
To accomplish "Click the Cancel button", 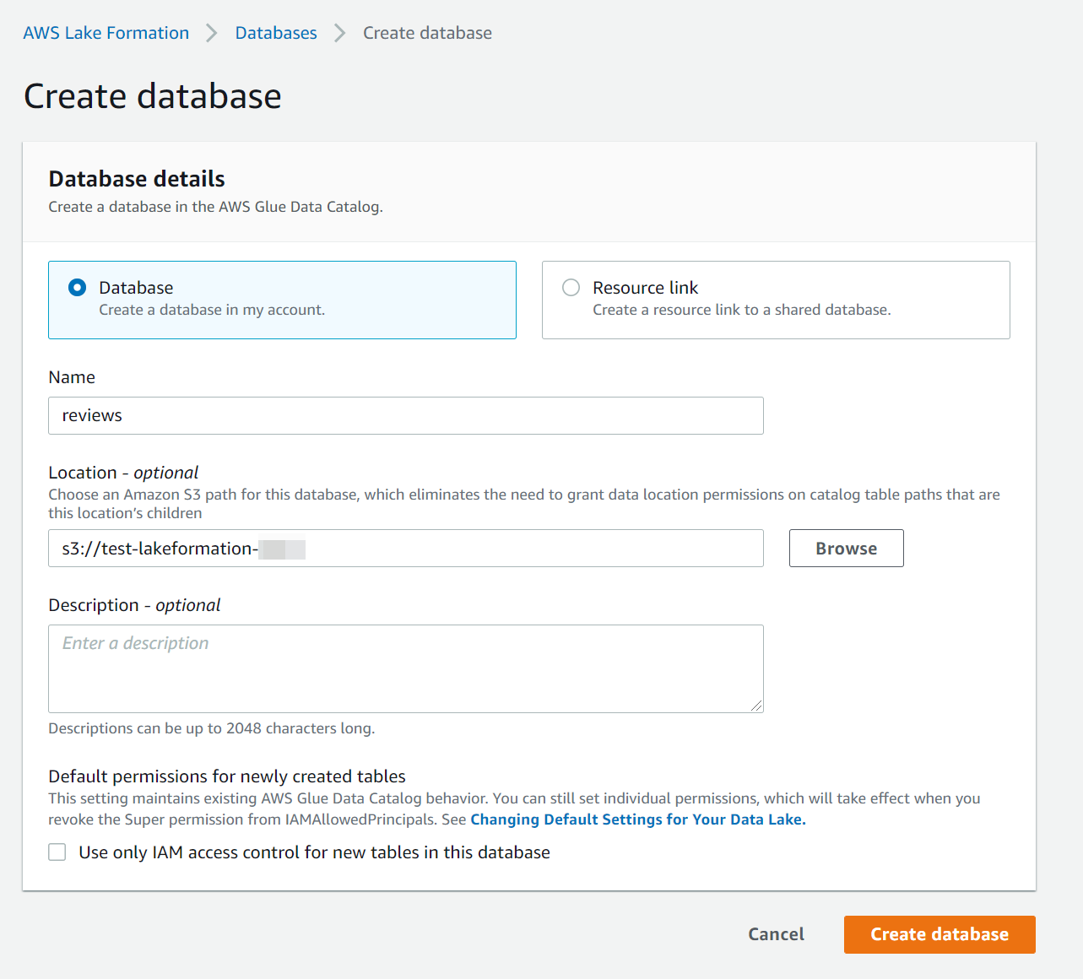I will 775,934.
